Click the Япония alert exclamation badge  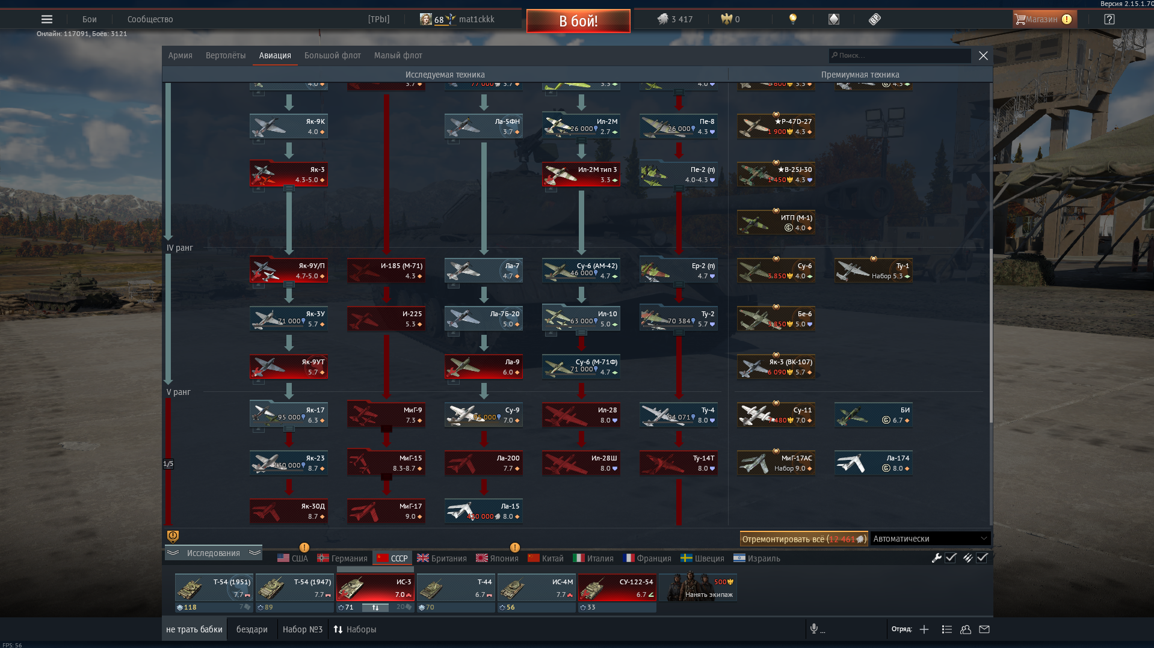coord(515,548)
